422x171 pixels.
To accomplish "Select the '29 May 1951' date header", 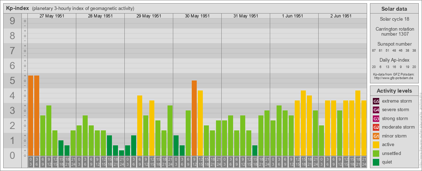I will [149, 16].
